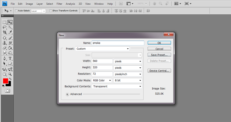Image resolution: width=231 pixels, height=122 pixels.
Task: Select the Pen tool
Action: [x=5, y=58]
